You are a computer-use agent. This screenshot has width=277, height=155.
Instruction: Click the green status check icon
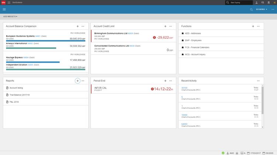[223, 153]
